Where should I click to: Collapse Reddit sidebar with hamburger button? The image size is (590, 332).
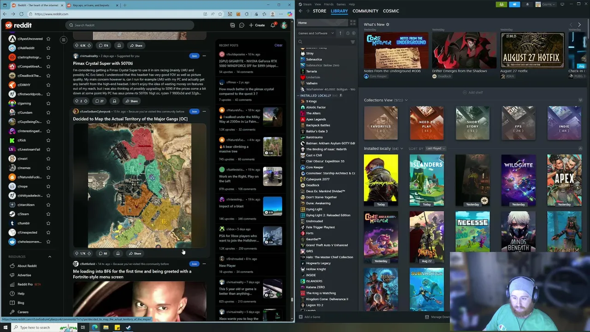pos(64,40)
